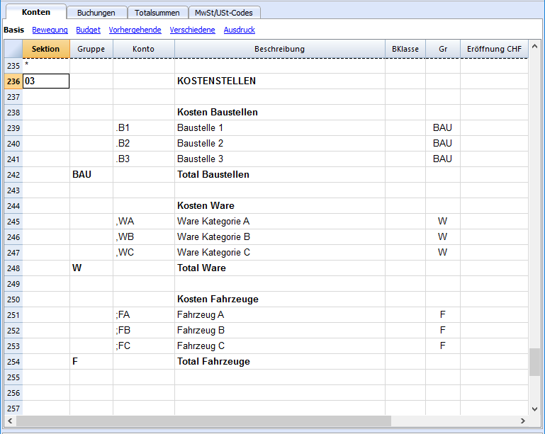
Task: Select row header 242
Action: [x=13, y=175]
